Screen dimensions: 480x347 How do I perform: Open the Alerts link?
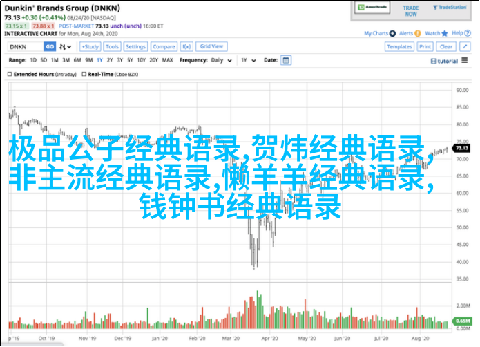[x=406, y=33]
